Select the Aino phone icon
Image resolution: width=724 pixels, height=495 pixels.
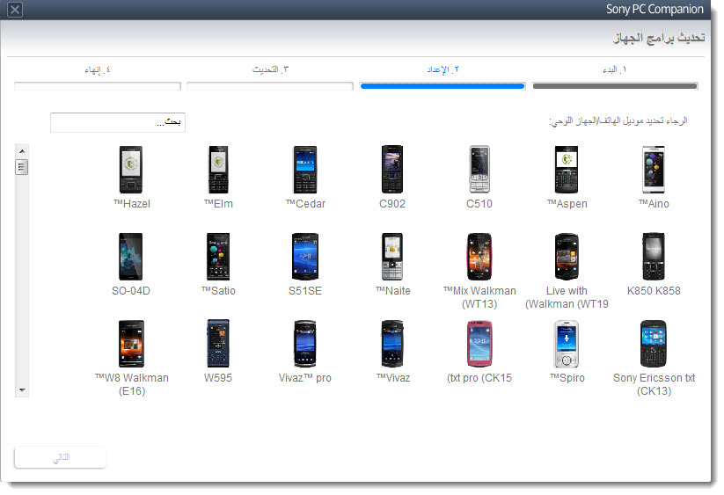click(x=654, y=170)
